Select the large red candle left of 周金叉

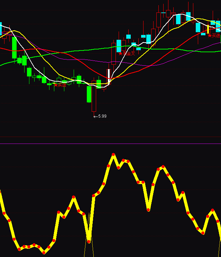tap(113, 54)
